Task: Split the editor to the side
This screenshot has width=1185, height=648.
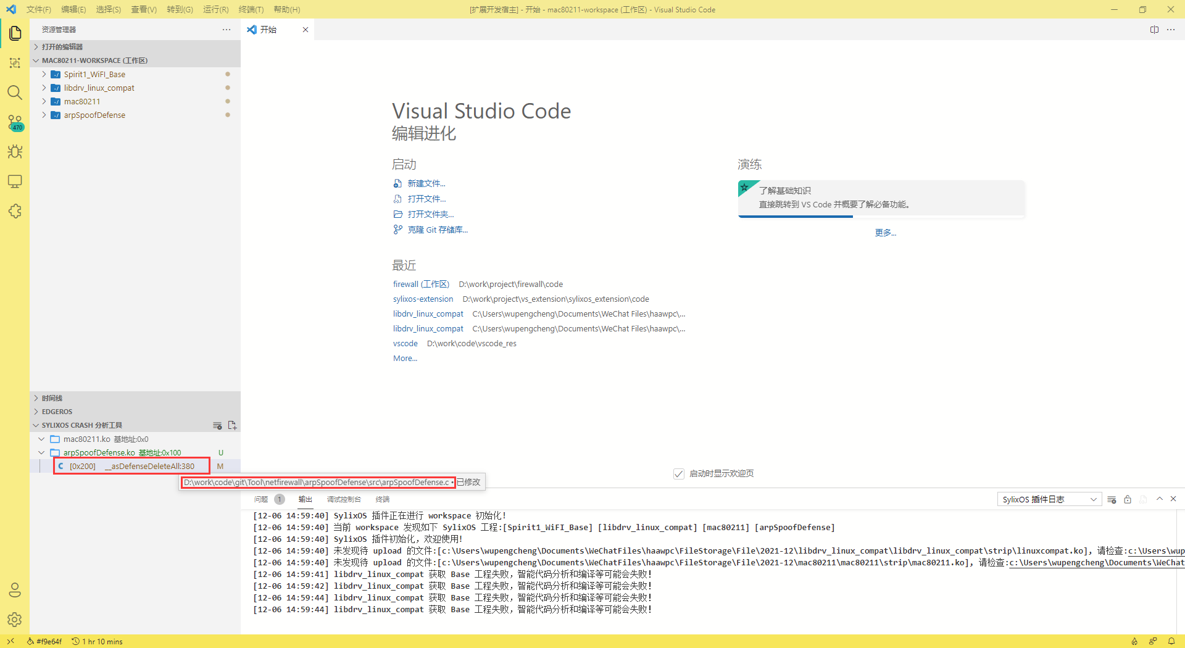Action: pyautogui.click(x=1154, y=30)
